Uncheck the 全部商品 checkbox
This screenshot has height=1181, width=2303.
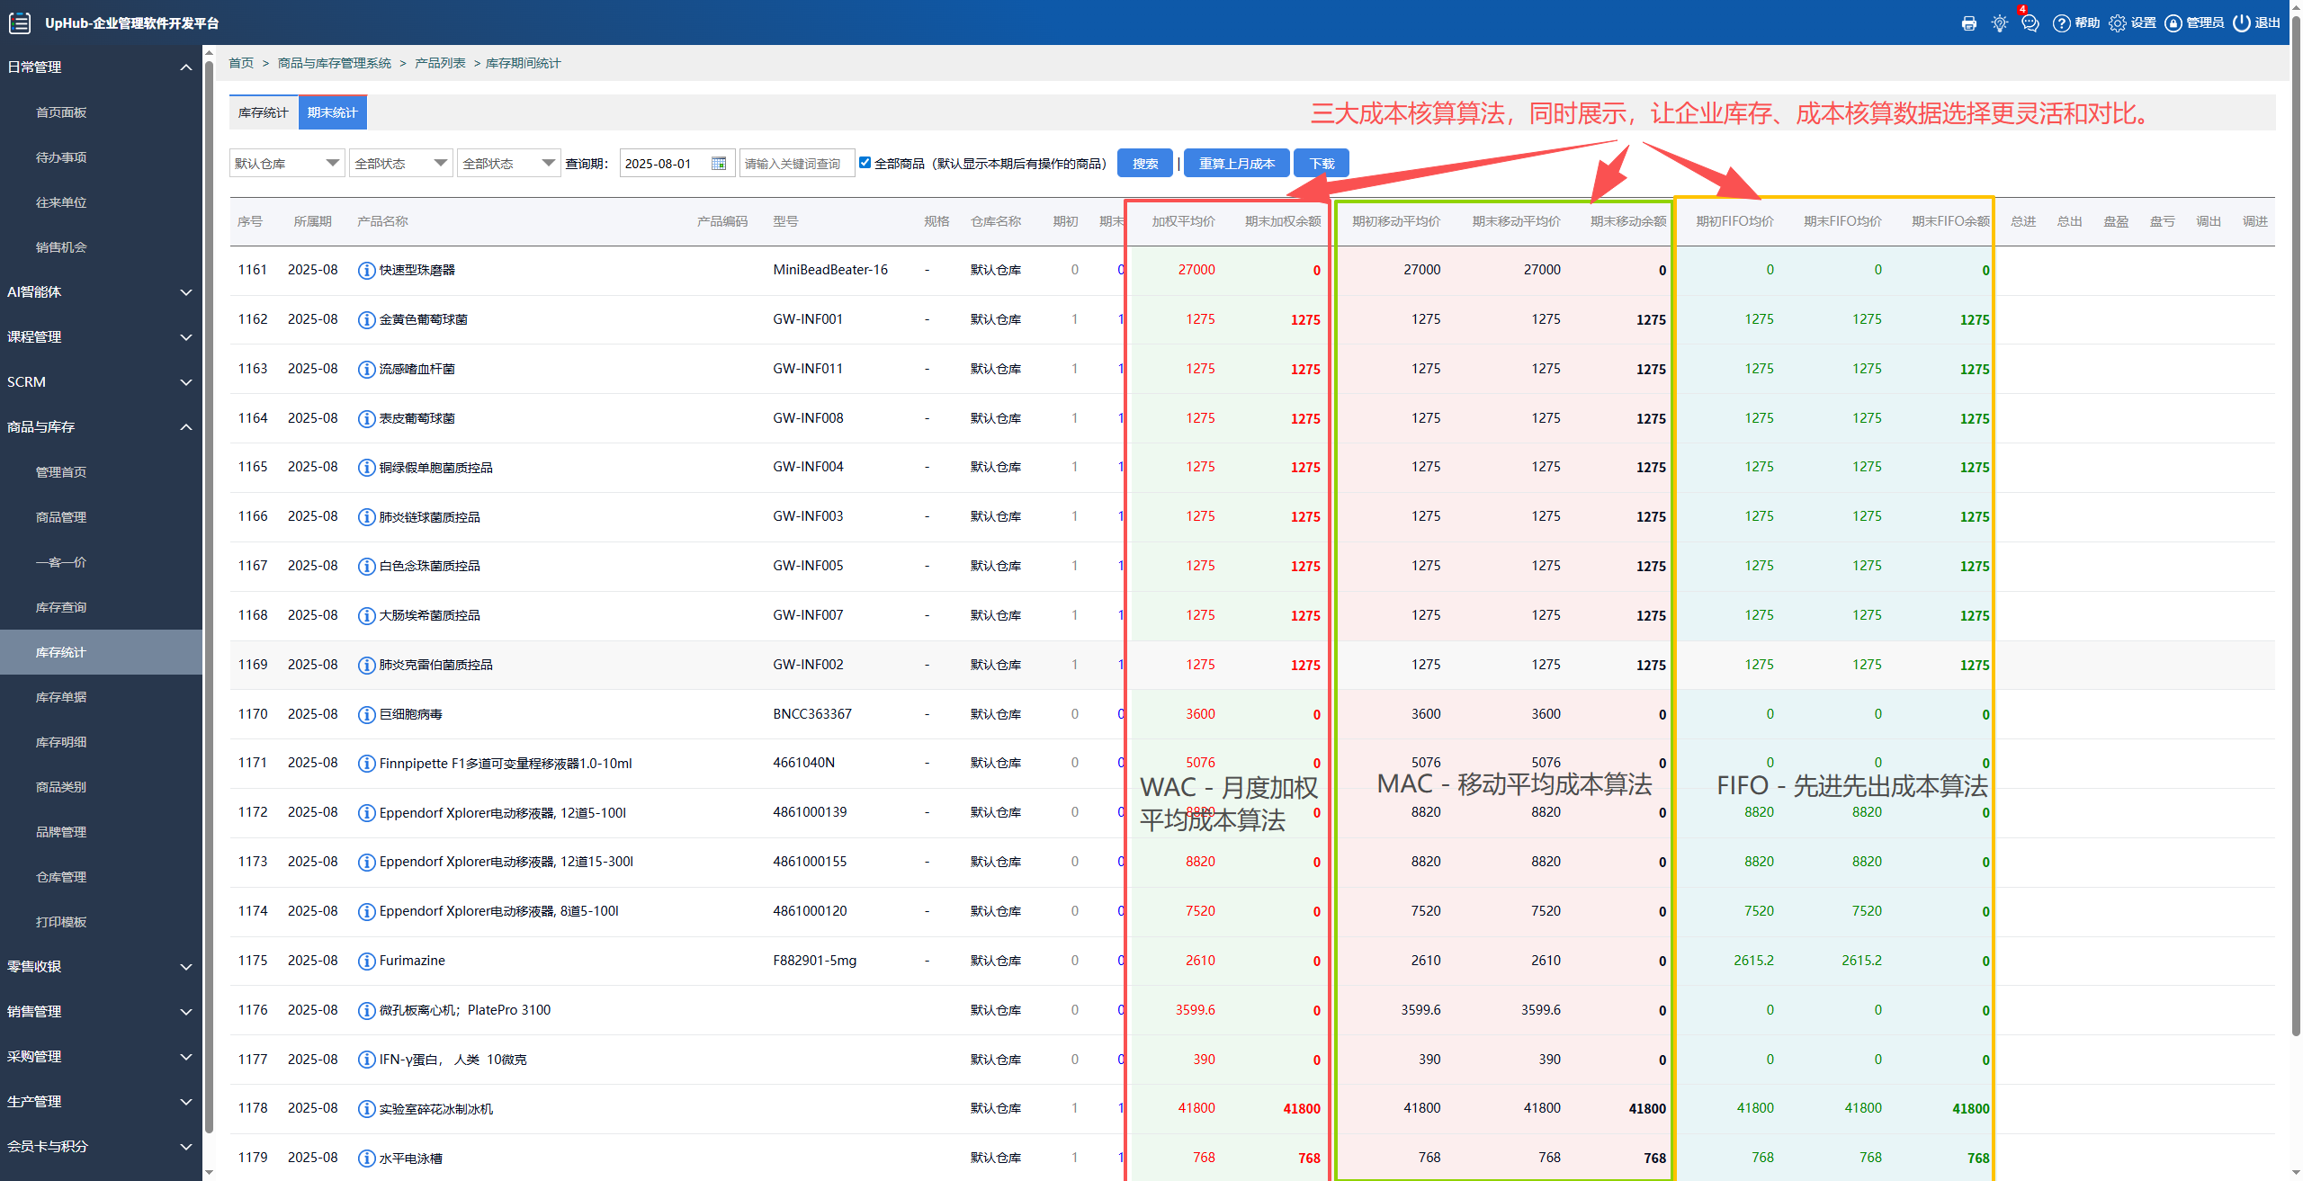(x=865, y=163)
